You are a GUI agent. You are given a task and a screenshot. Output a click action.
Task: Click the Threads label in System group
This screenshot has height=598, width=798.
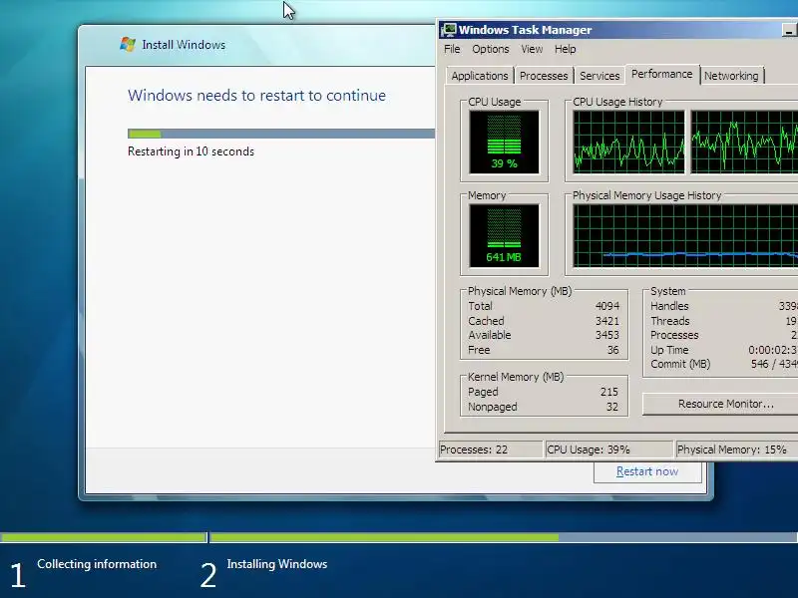(x=669, y=321)
